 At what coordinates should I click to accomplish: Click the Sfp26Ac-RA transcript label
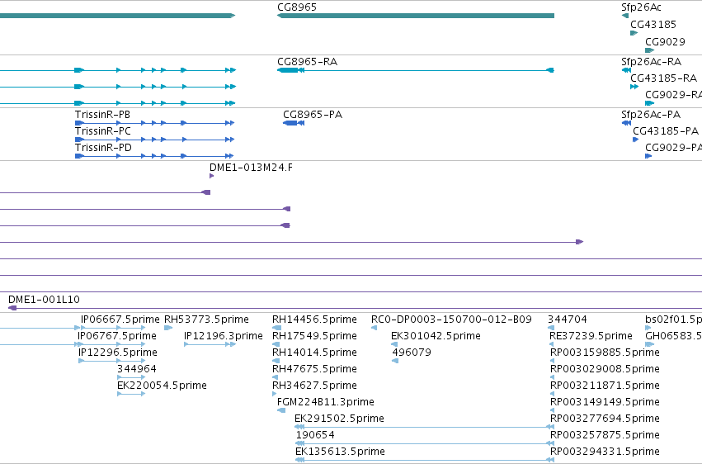click(652, 61)
